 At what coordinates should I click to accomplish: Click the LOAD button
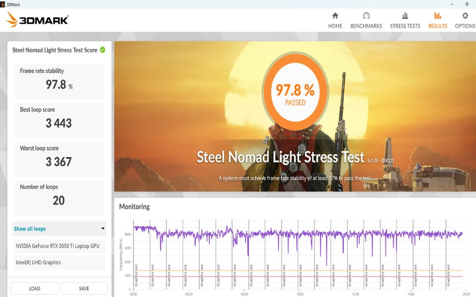[34, 288]
